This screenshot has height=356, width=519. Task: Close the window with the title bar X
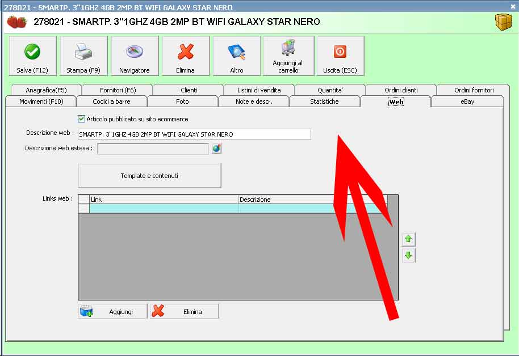click(x=513, y=7)
